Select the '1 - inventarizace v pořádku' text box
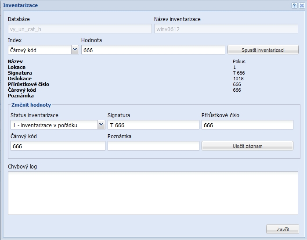The width and height of the screenshot is (307, 240). point(53,125)
